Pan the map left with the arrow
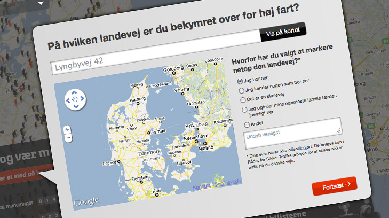Viewport: 389px width, 218px height. click(x=68, y=99)
